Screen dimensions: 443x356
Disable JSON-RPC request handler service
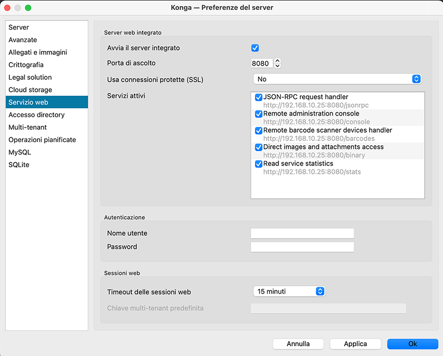(259, 97)
